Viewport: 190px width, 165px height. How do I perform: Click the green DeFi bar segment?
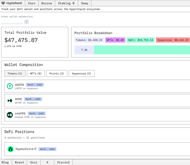pyautogui.click(x=142, y=50)
